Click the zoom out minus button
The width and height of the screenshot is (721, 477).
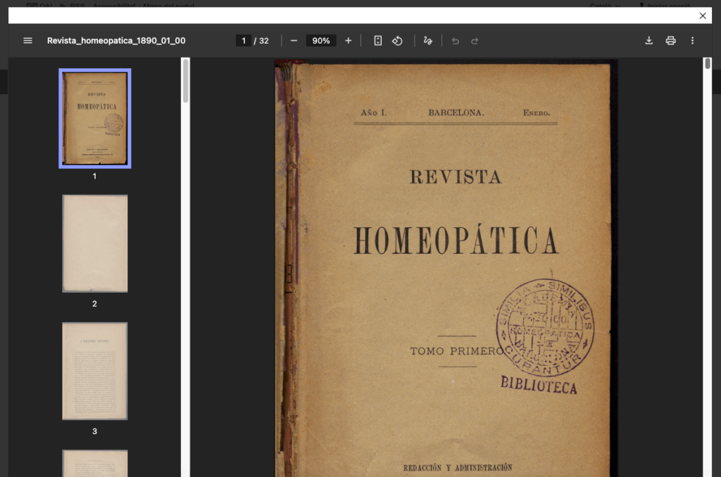coord(294,41)
